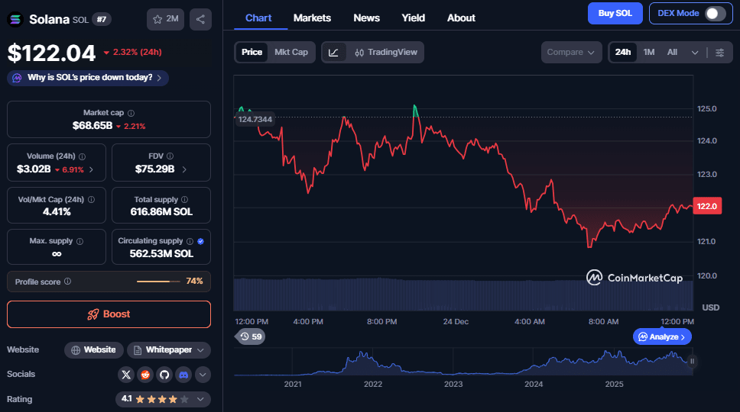Open the Markets tab

click(x=312, y=18)
